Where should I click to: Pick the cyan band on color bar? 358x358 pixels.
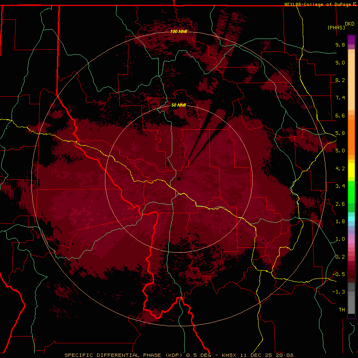coord(351,219)
